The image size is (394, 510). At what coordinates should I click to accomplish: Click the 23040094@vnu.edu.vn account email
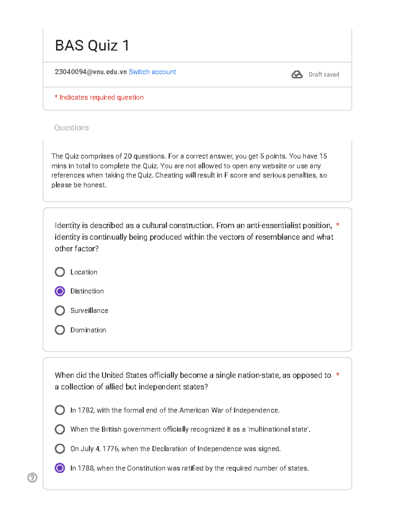click(91, 72)
